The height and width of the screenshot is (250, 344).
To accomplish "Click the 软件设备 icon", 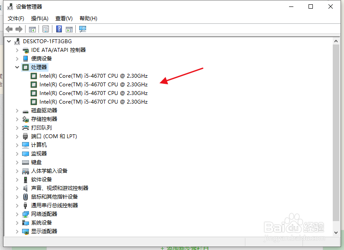I will point(26,180).
